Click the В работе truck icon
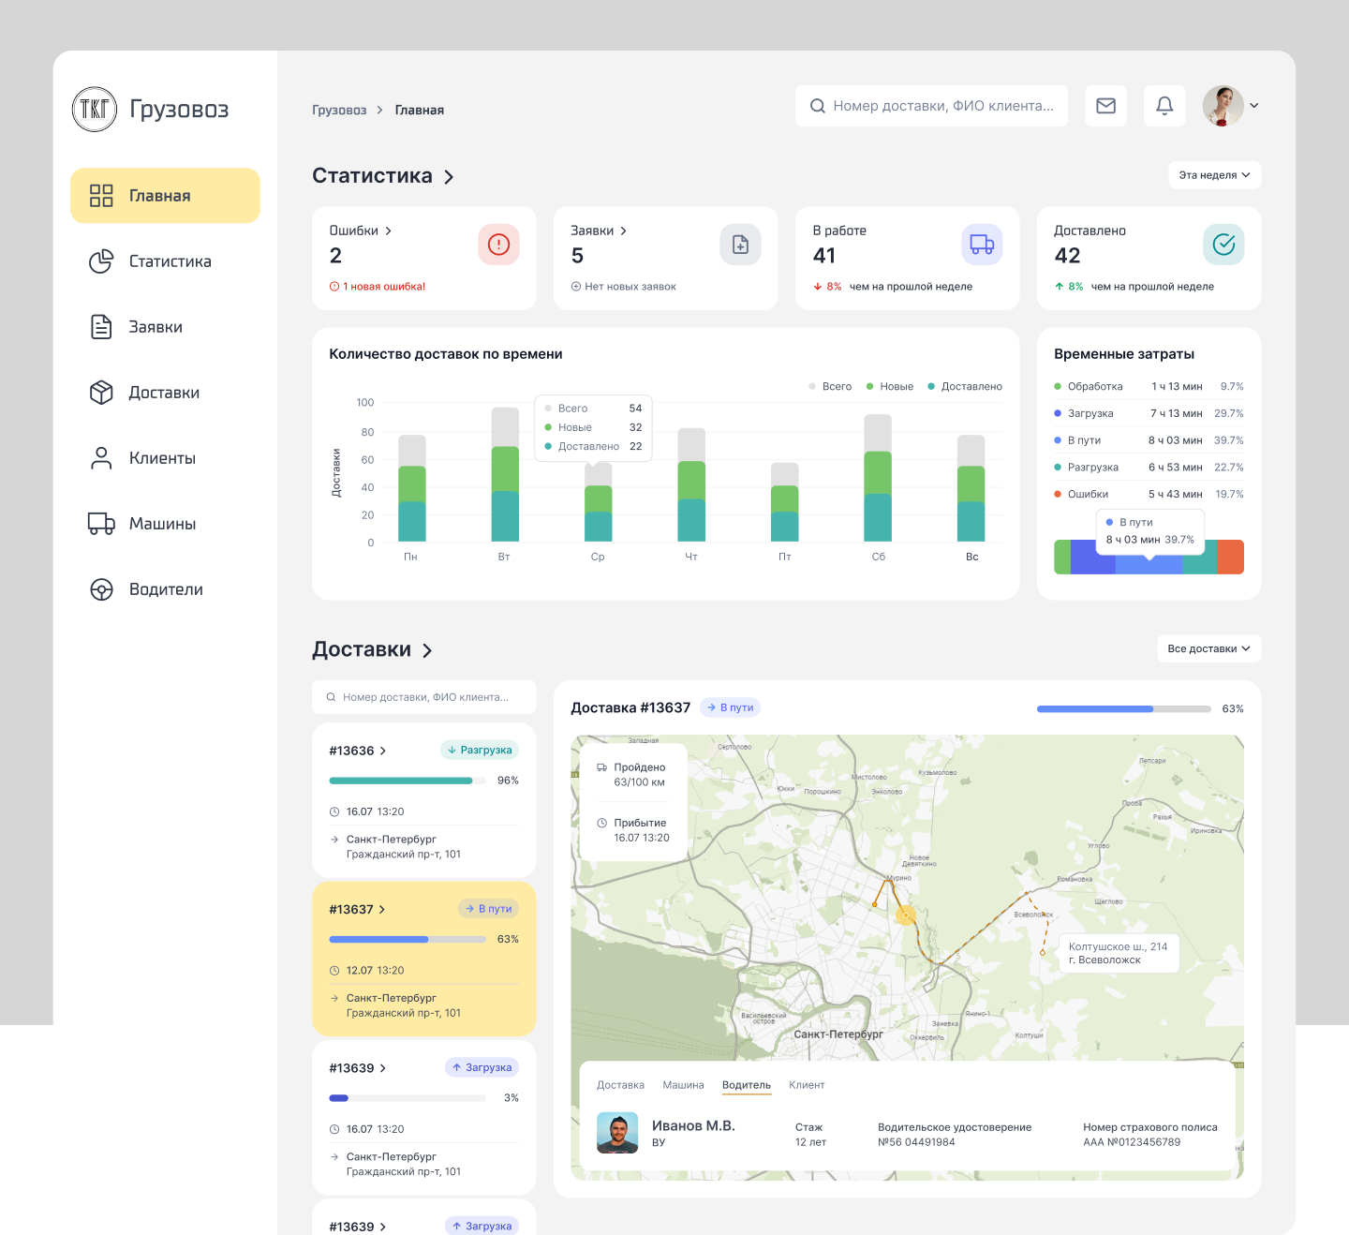The width and height of the screenshot is (1349, 1235). pos(982,245)
